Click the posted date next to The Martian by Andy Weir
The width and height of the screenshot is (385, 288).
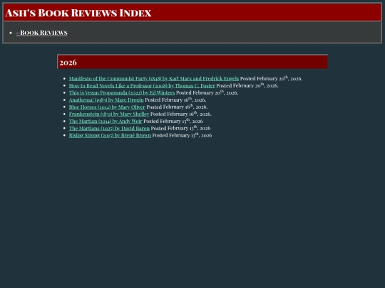coord(173,121)
